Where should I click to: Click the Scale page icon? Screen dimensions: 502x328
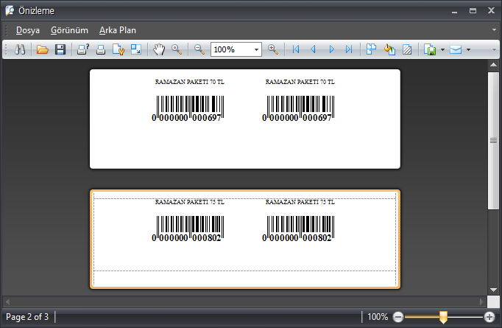(136, 49)
